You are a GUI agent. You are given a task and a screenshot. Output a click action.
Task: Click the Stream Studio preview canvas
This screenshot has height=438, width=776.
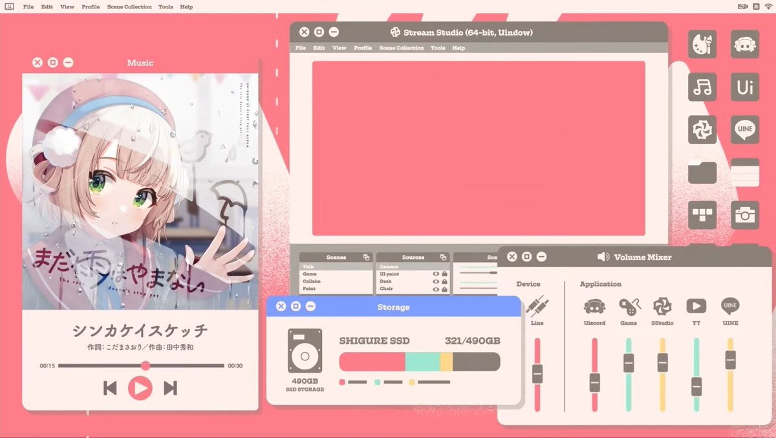(479, 148)
